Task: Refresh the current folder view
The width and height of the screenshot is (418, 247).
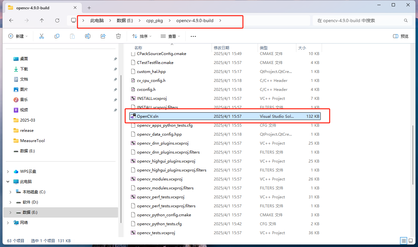Action: [57, 20]
